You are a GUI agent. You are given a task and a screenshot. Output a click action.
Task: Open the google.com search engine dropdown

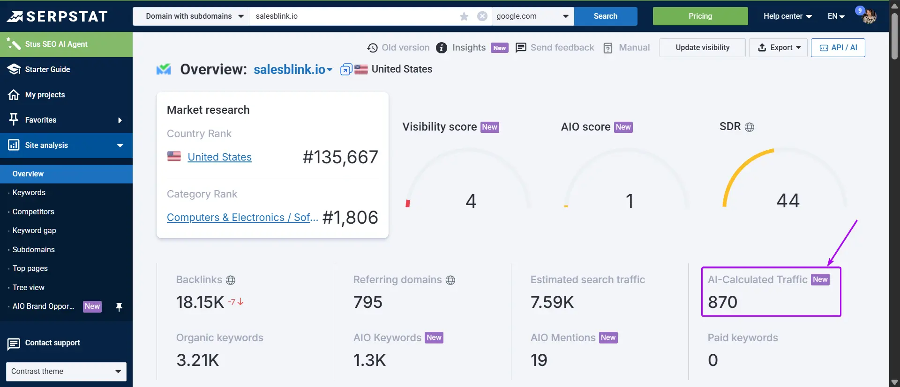(x=533, y=16)
